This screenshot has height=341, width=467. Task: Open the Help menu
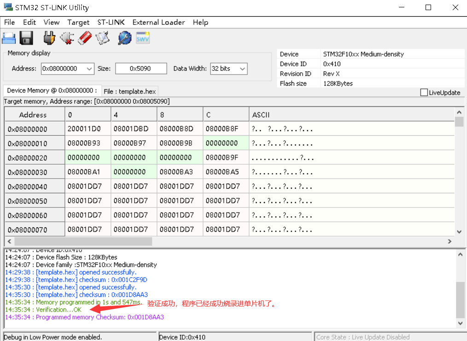[200, 22]
